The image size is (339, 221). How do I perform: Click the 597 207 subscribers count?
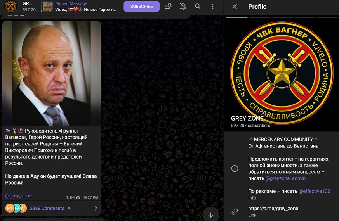(250, 126)
